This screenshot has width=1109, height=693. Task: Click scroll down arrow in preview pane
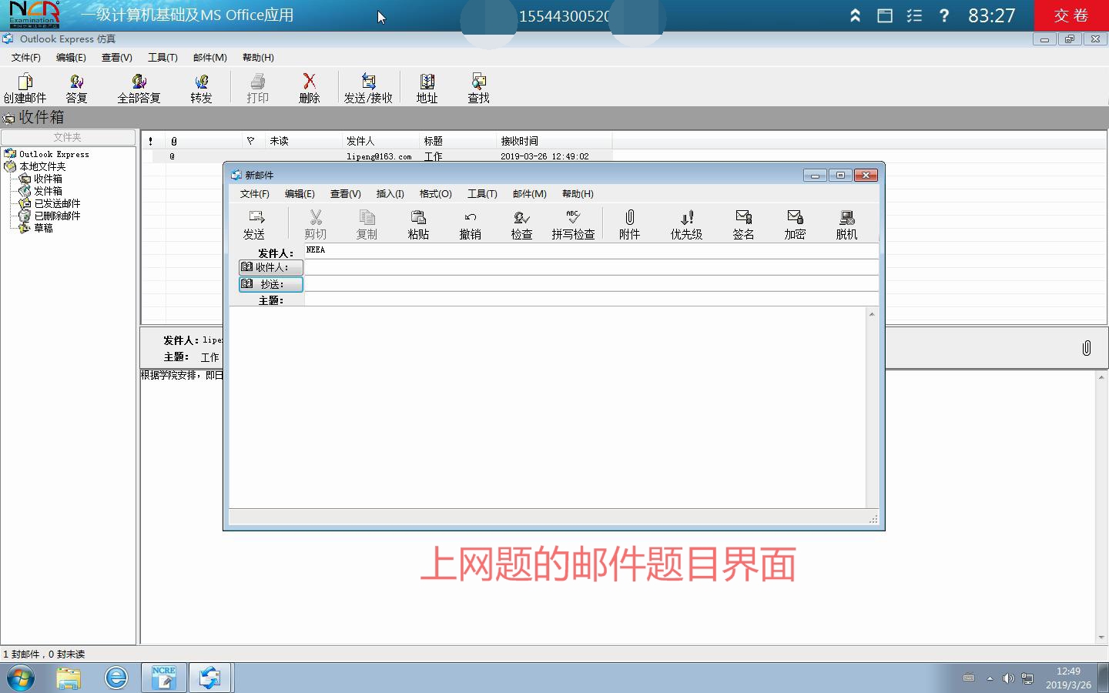[1101, 638]
